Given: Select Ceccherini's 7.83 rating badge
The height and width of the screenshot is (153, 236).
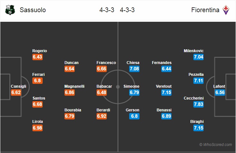Looking at the screenshot, I should [198, 104].
